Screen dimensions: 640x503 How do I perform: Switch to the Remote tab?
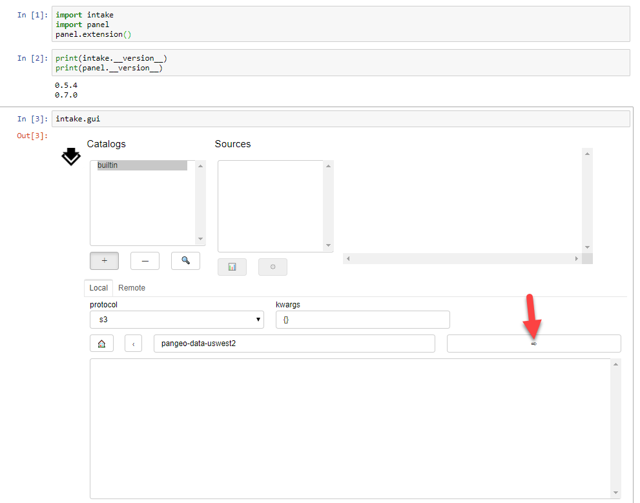point(132,287)
